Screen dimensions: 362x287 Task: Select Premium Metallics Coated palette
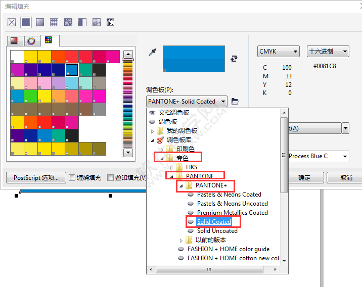(x=232, y=213)
